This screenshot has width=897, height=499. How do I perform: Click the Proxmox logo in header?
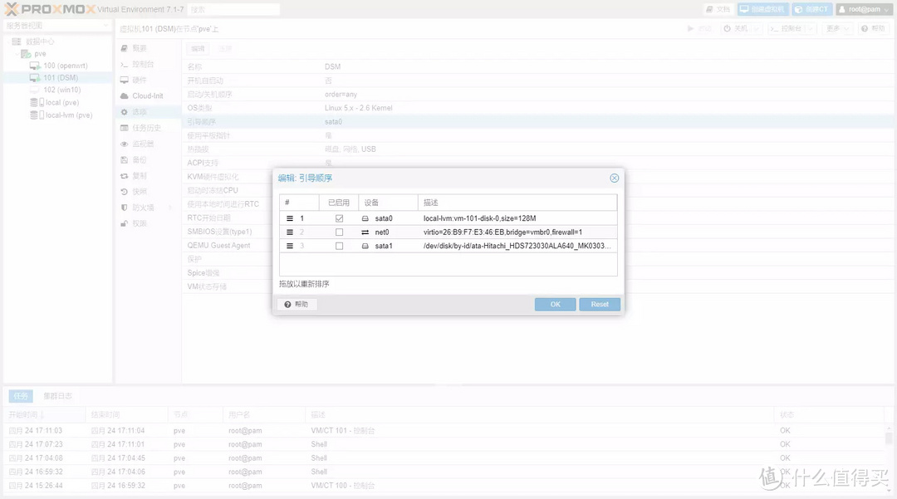tap(50, 9)
